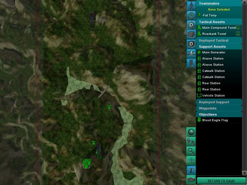Click the generator icon beside Main Generator
The height and width of the screenshot is (185, 247).
point(199,52)
